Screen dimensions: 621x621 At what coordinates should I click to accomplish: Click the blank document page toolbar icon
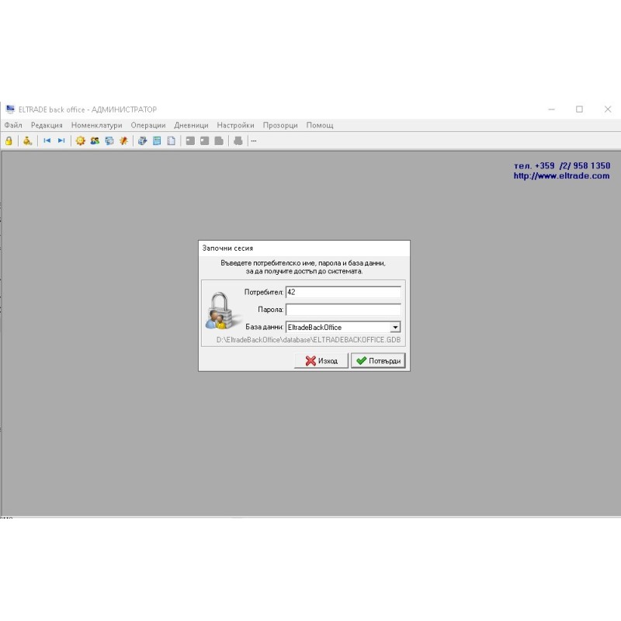click(171, 141)
